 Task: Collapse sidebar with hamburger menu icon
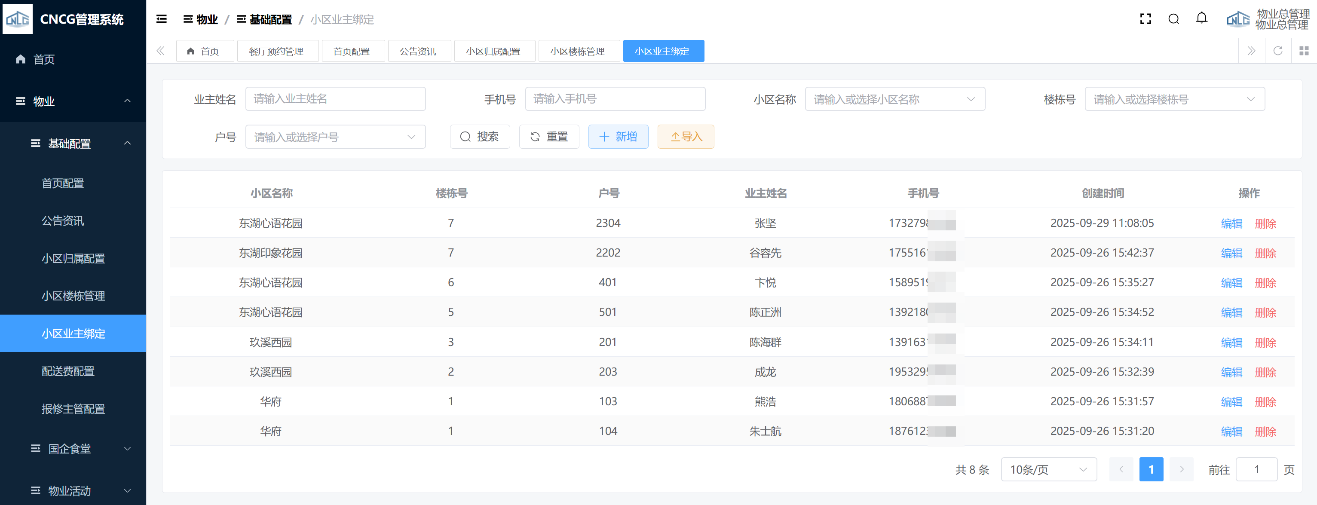pos(162,19)
